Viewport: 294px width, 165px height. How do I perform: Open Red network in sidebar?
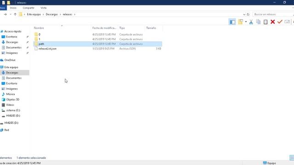click(6, 130)
